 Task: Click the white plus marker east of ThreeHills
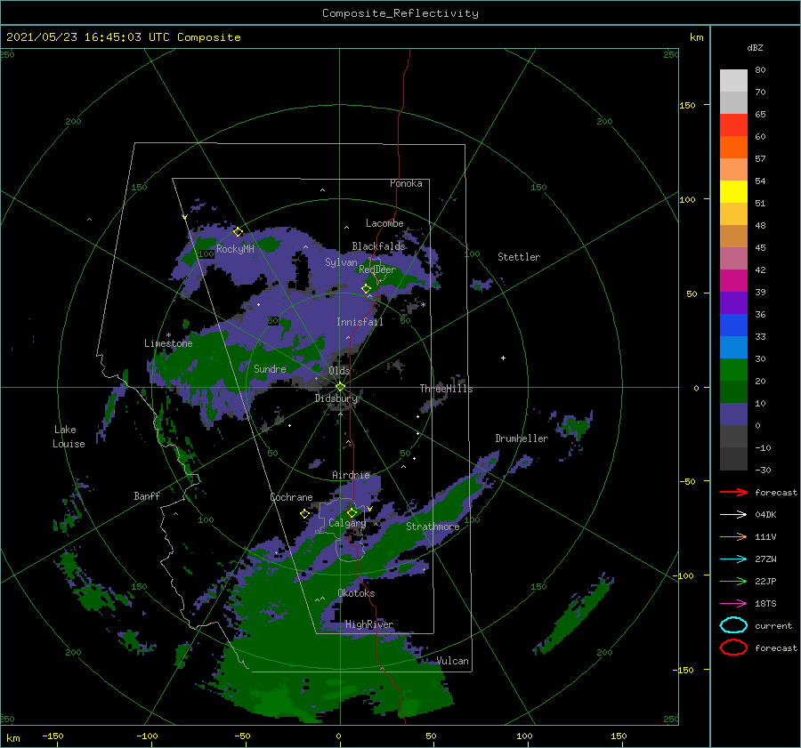pos(503,358)
